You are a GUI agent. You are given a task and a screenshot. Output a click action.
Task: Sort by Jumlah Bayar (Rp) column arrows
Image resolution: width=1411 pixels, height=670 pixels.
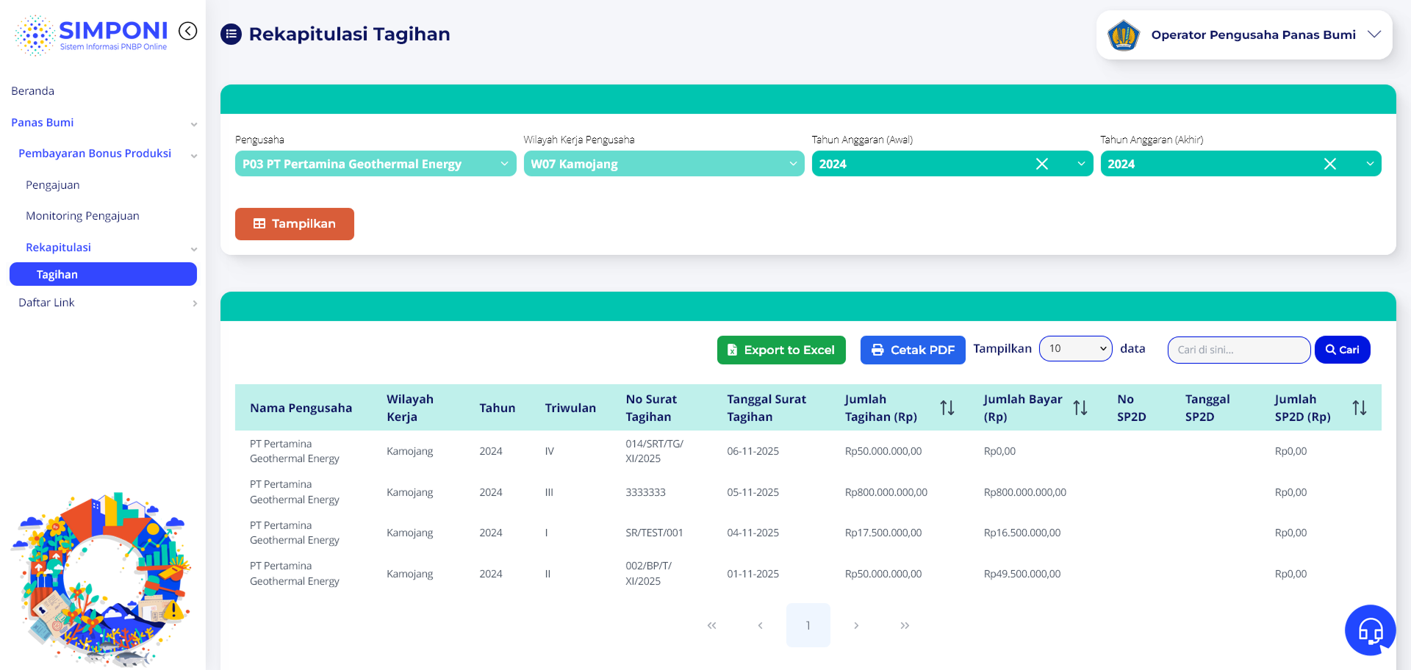(x=1080, y=408)
